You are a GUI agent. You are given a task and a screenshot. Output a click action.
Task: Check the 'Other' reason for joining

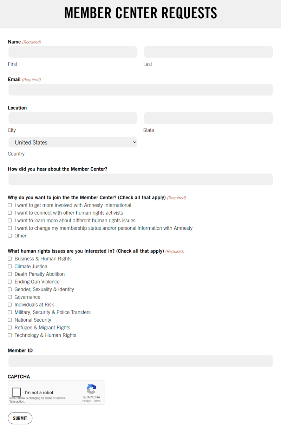(x=9, y=235)
